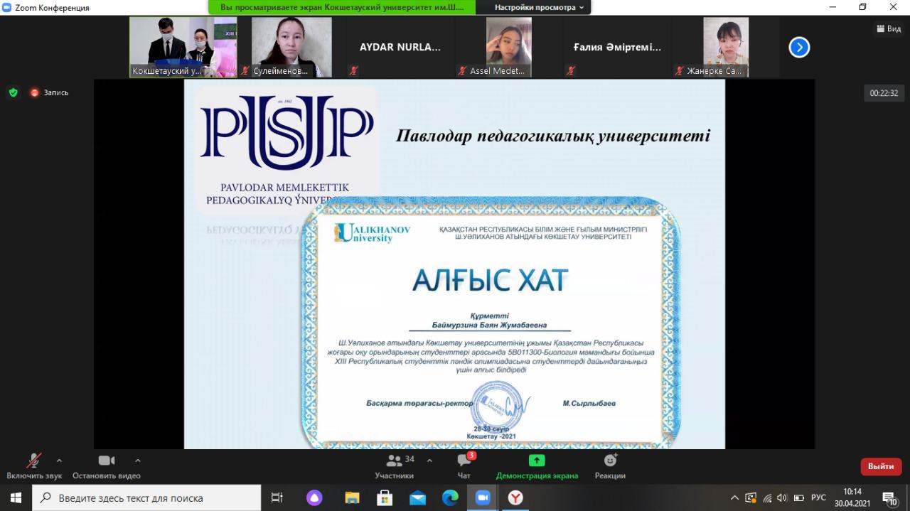Image resolution: width=910 pixels, height=511 pixels.
Task: Open the Reactions menu
Action: click(610, 466)
